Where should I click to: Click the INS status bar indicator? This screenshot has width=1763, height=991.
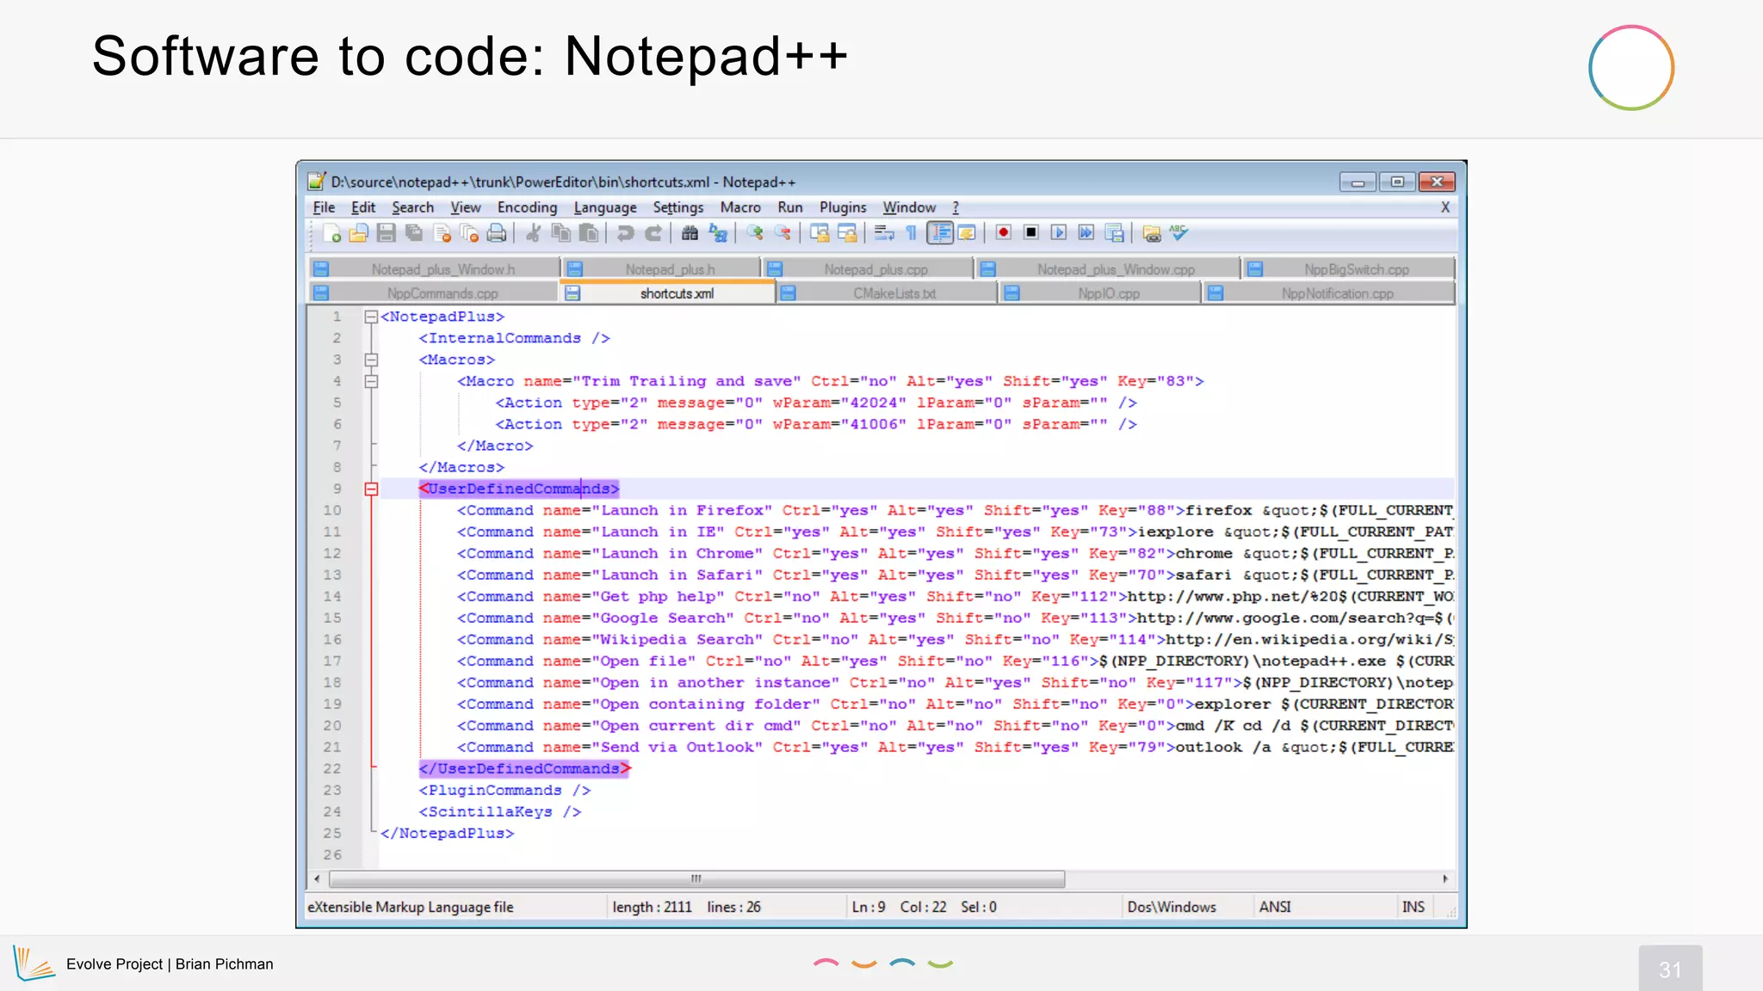tap(1413, 907)
